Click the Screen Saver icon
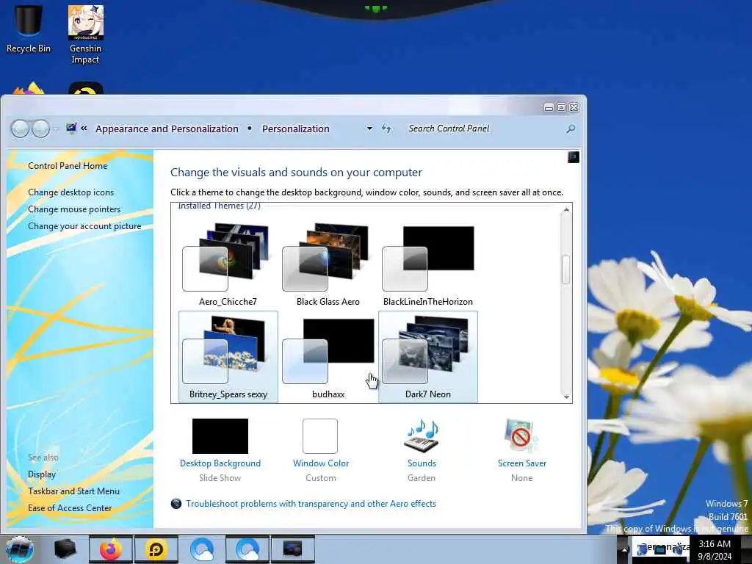Screen dimensions: 752x564 coord(521,436)
